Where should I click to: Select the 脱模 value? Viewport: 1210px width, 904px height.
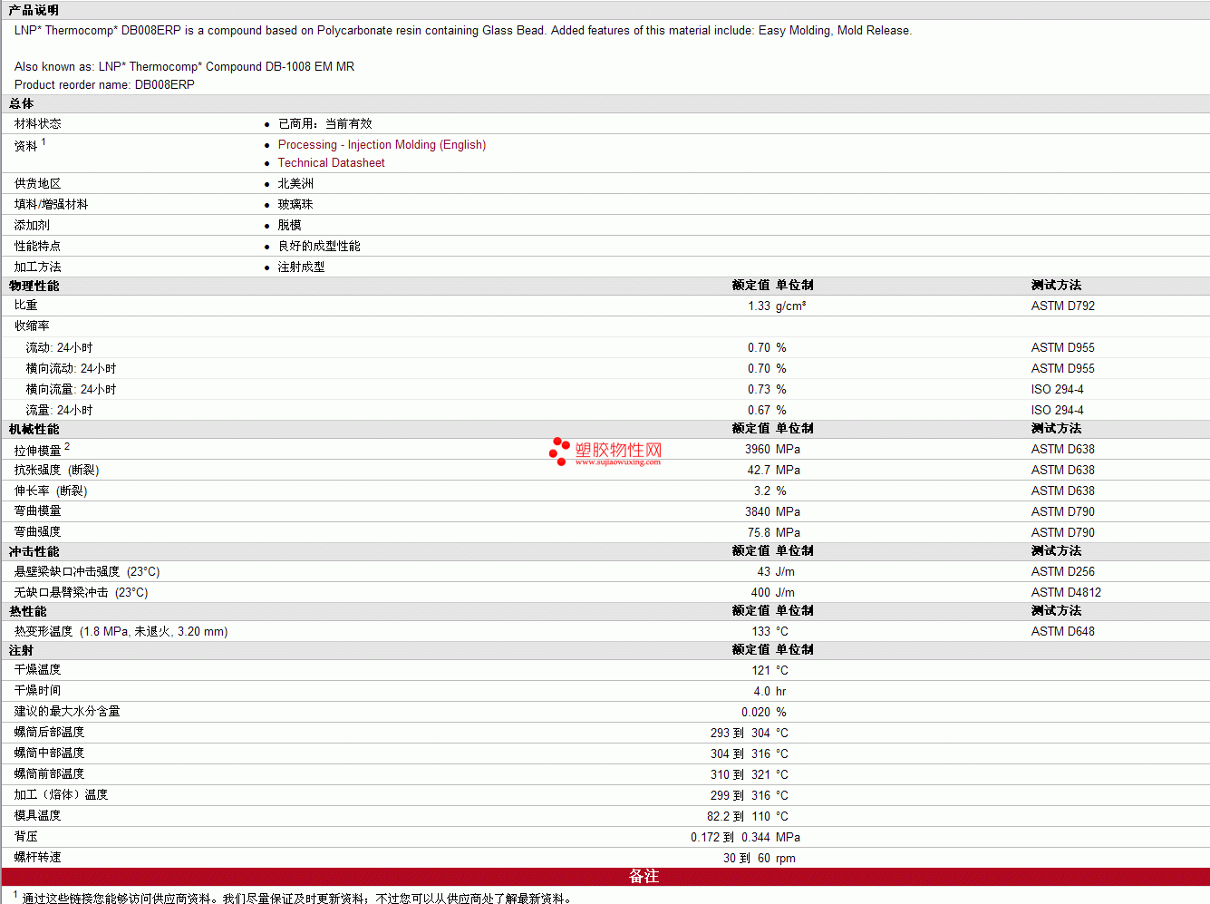tap(290, 226)
